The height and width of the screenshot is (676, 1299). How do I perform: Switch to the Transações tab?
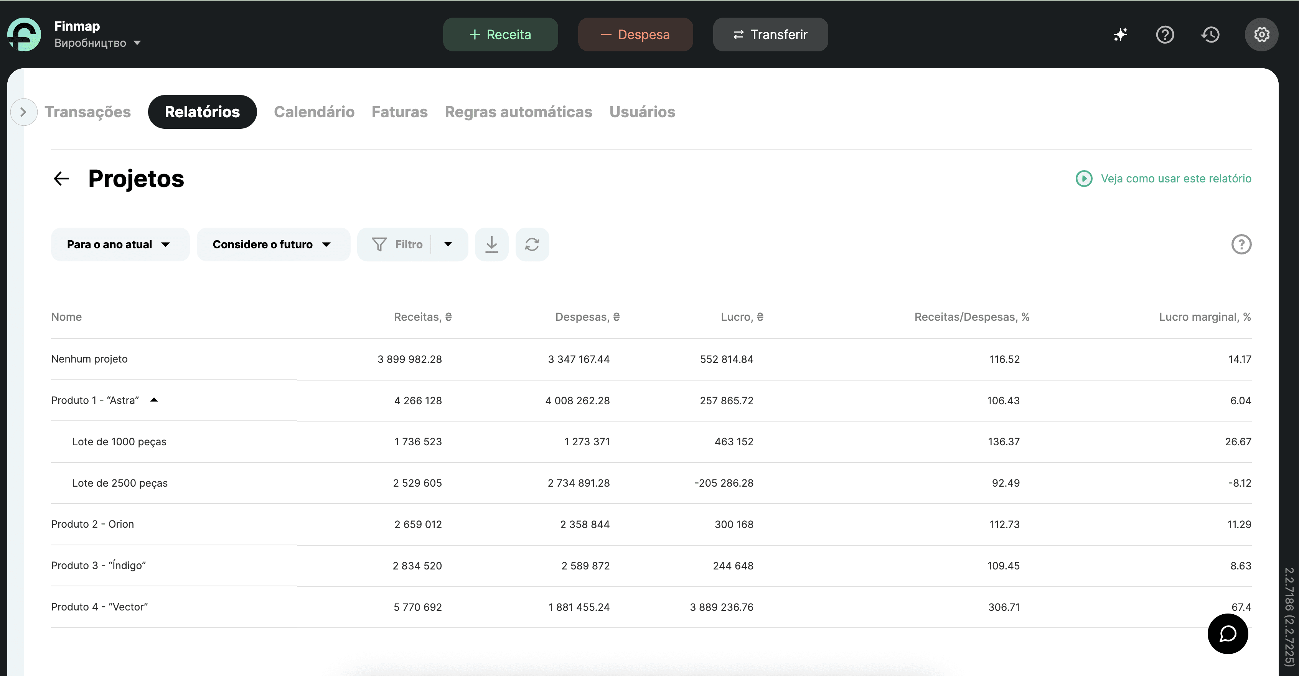[x=88, y=112]
